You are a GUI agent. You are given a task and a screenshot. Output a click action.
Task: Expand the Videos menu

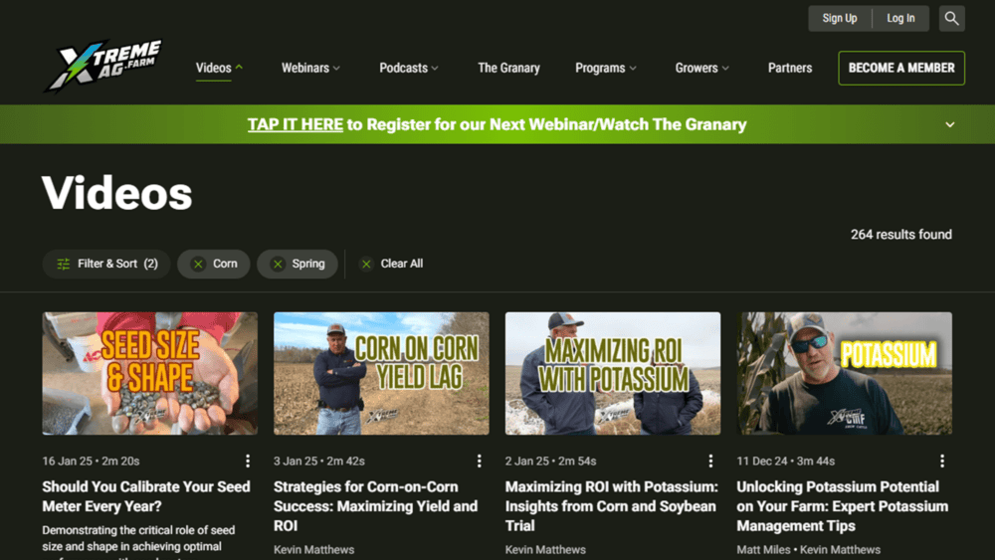219,68
